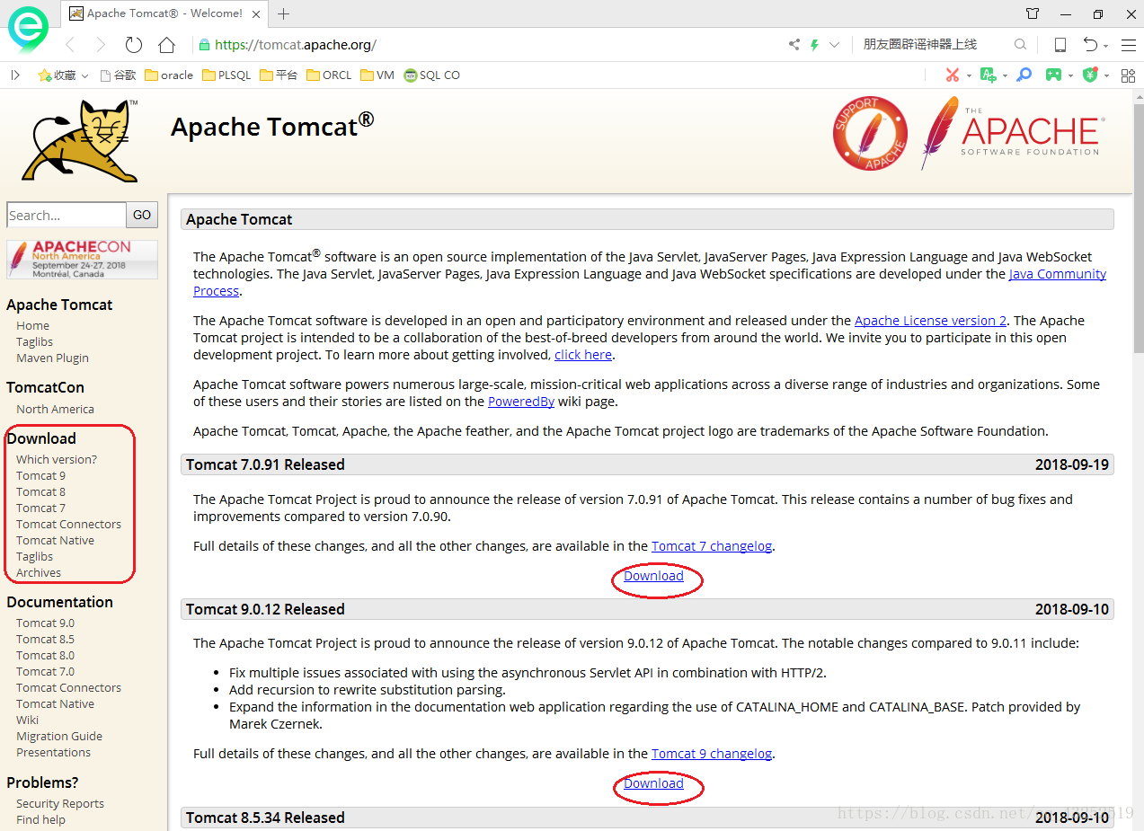
Task: Click the green translate extension icon
Action: tap(989, 75)
